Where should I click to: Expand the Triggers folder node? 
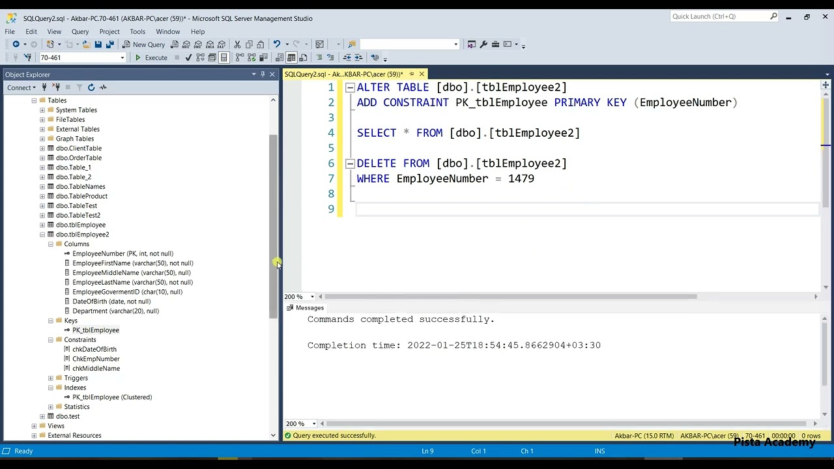[51, 378]
